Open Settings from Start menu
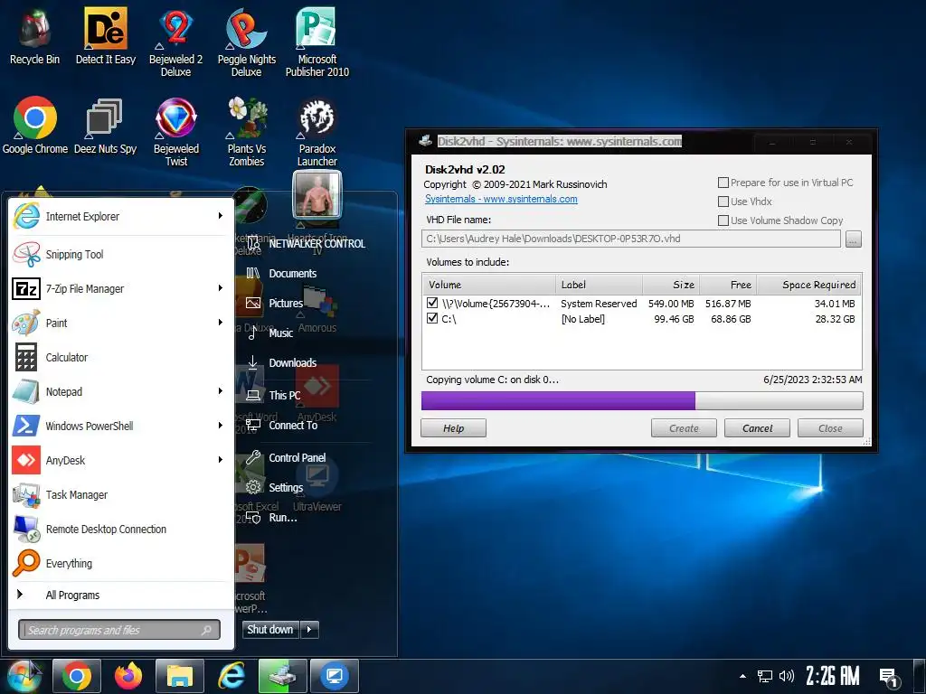The image size is (926, 694). (x=286, y=487)
